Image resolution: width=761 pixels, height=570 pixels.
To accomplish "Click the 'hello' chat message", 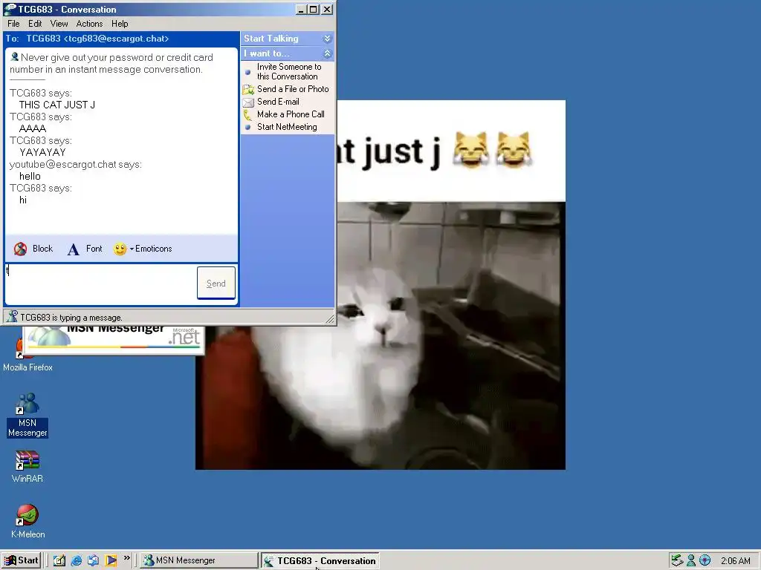I will point(30,177).
